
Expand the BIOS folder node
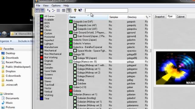click(x=38, y=23)
